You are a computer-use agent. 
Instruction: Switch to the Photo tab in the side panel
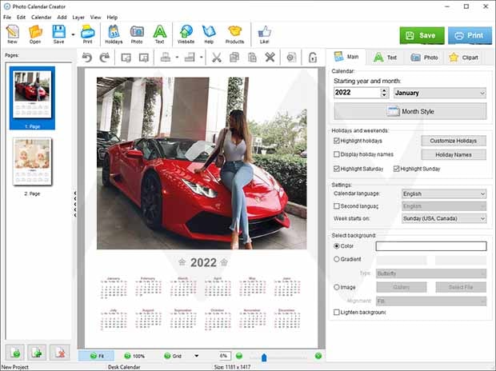click(424, 58)
